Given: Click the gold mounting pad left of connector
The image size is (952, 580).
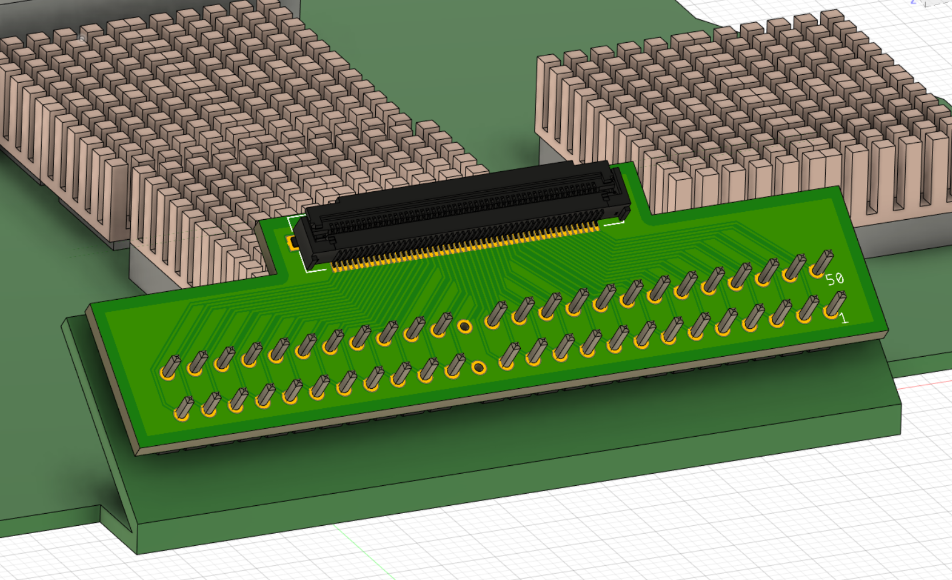Looking at the screenshot, I should (292, 241).
